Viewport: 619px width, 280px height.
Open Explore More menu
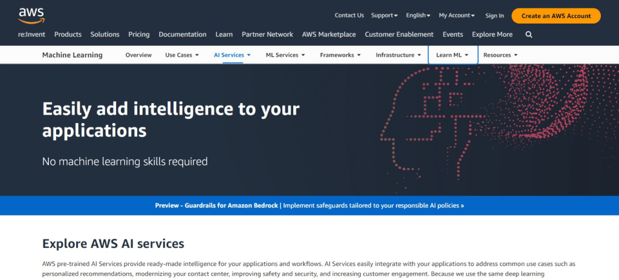click(x=492, y=34)
